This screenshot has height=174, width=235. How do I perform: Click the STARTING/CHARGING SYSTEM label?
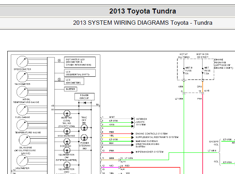click(147, 145)
